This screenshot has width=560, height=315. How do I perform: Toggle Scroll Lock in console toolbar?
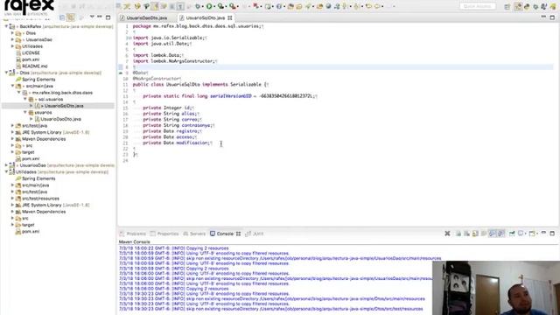(x=475, y=234)
